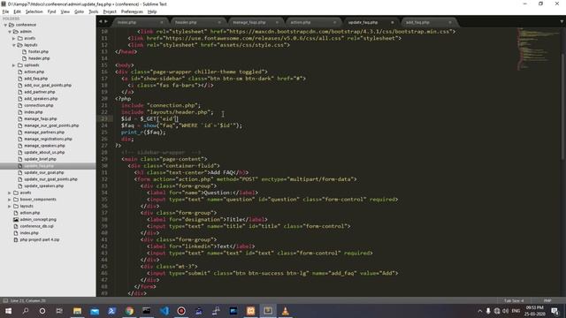Open the Preferences menu
The width and height of the screenshot is (566, 318).
pyautogui.click(x=132, y=11)
